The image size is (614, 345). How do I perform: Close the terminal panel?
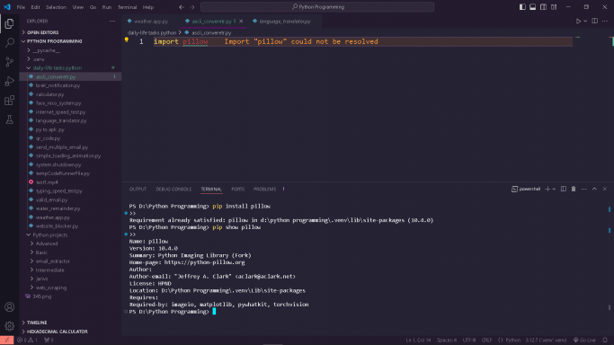[605, 189]
